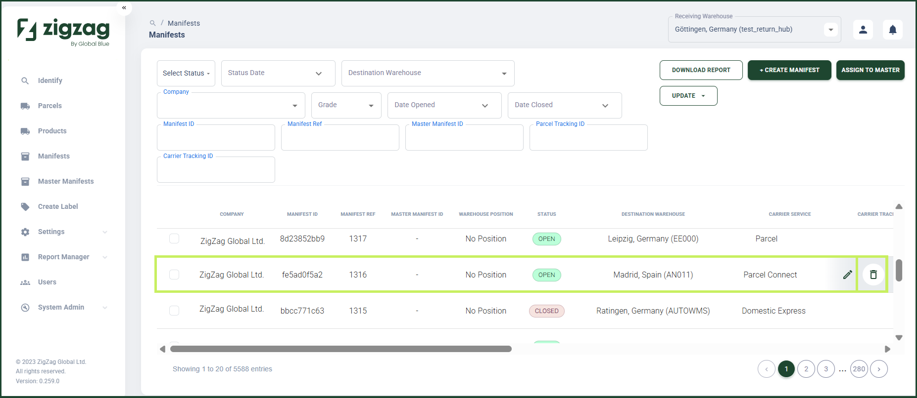Viewport: 917px width, 398px height.
Task: Go to next page arrow in pagination
Action: (x=879, y=369)
